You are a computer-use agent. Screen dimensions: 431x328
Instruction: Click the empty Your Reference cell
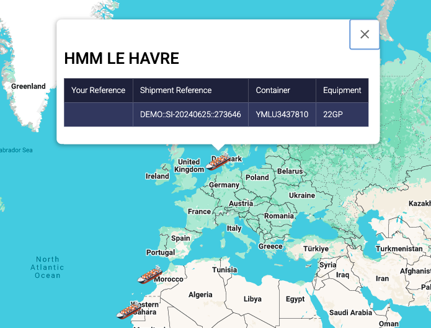99,114
